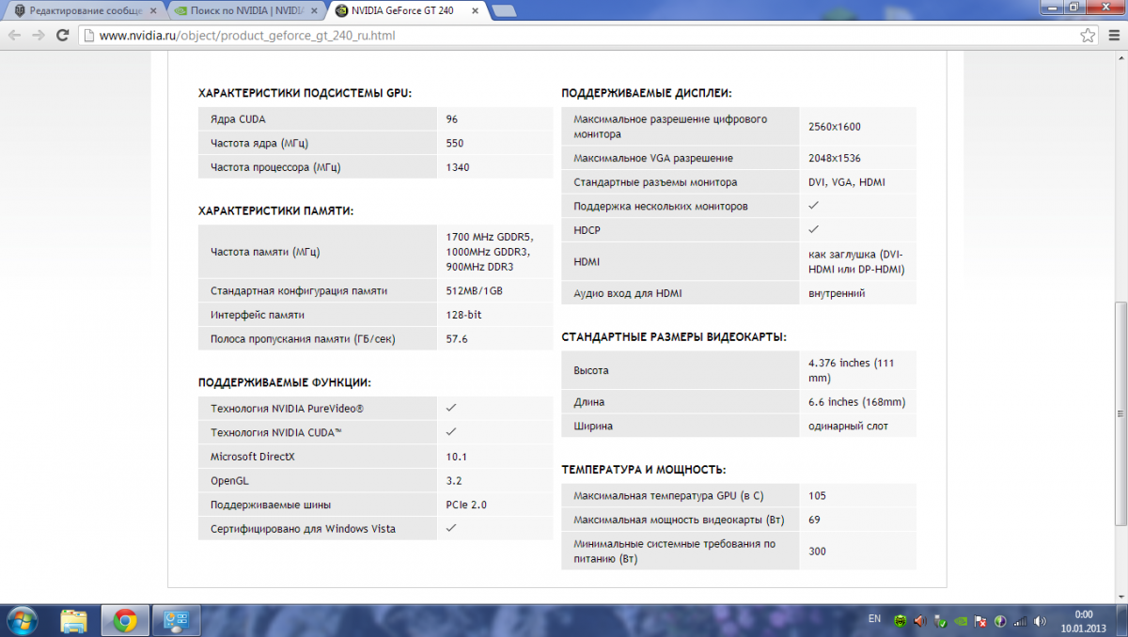Click the 'Частота памяти (МГц)' label
The image size is (1128, 637).
point(265,252)
